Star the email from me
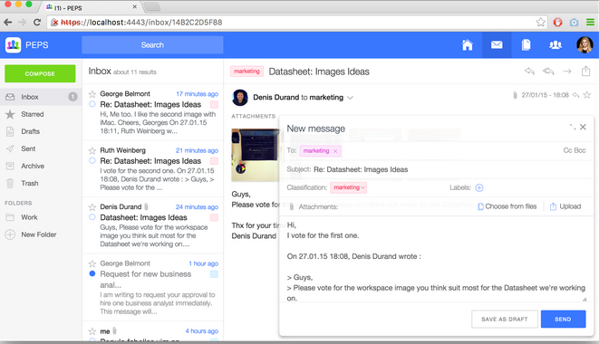Viewport: 599px width, 344px height. (x=92, y=331)
